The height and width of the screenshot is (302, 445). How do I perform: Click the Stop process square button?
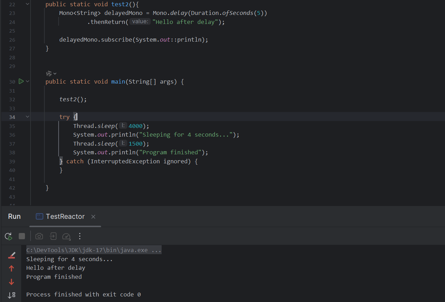(x=22, y=236)
